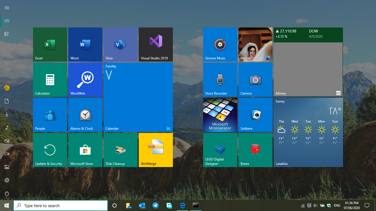Open the Power options button

pyautogui.click(x=7, y=193)
